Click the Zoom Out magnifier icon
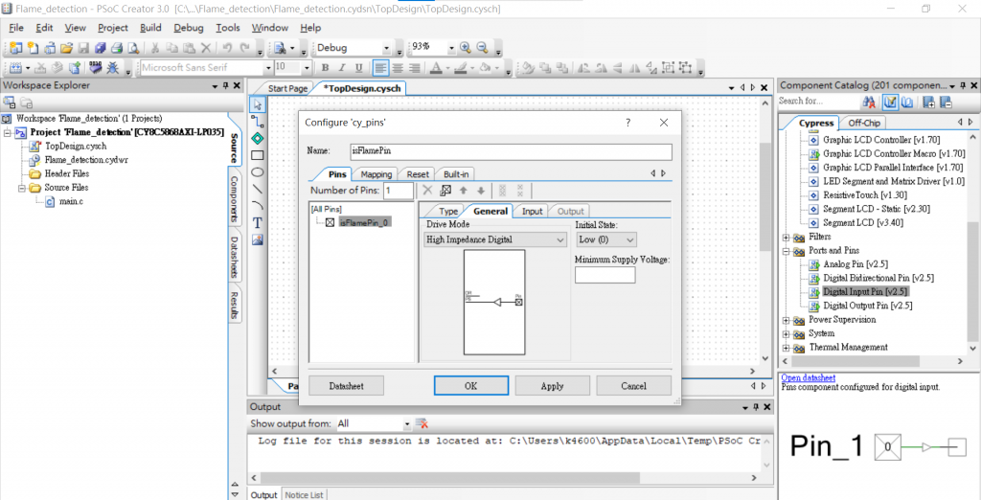Viewport: 981px width, 500px height. [x=483, y=48]
